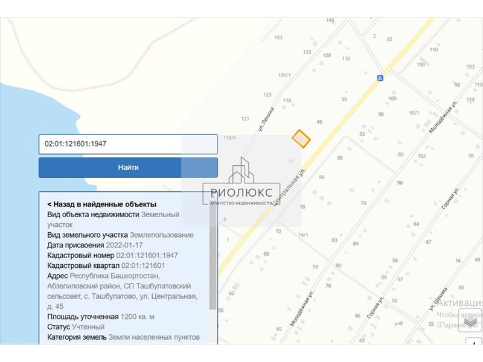Click the Категория земель line

[123, 337]
